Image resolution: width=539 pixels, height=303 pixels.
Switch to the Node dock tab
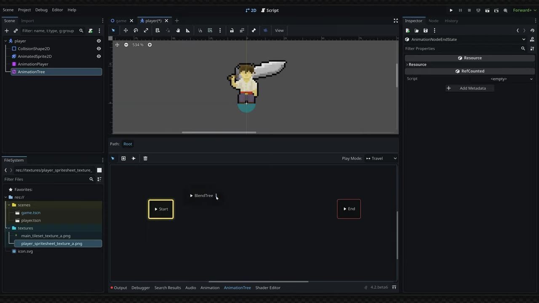(x=433, y=21)
